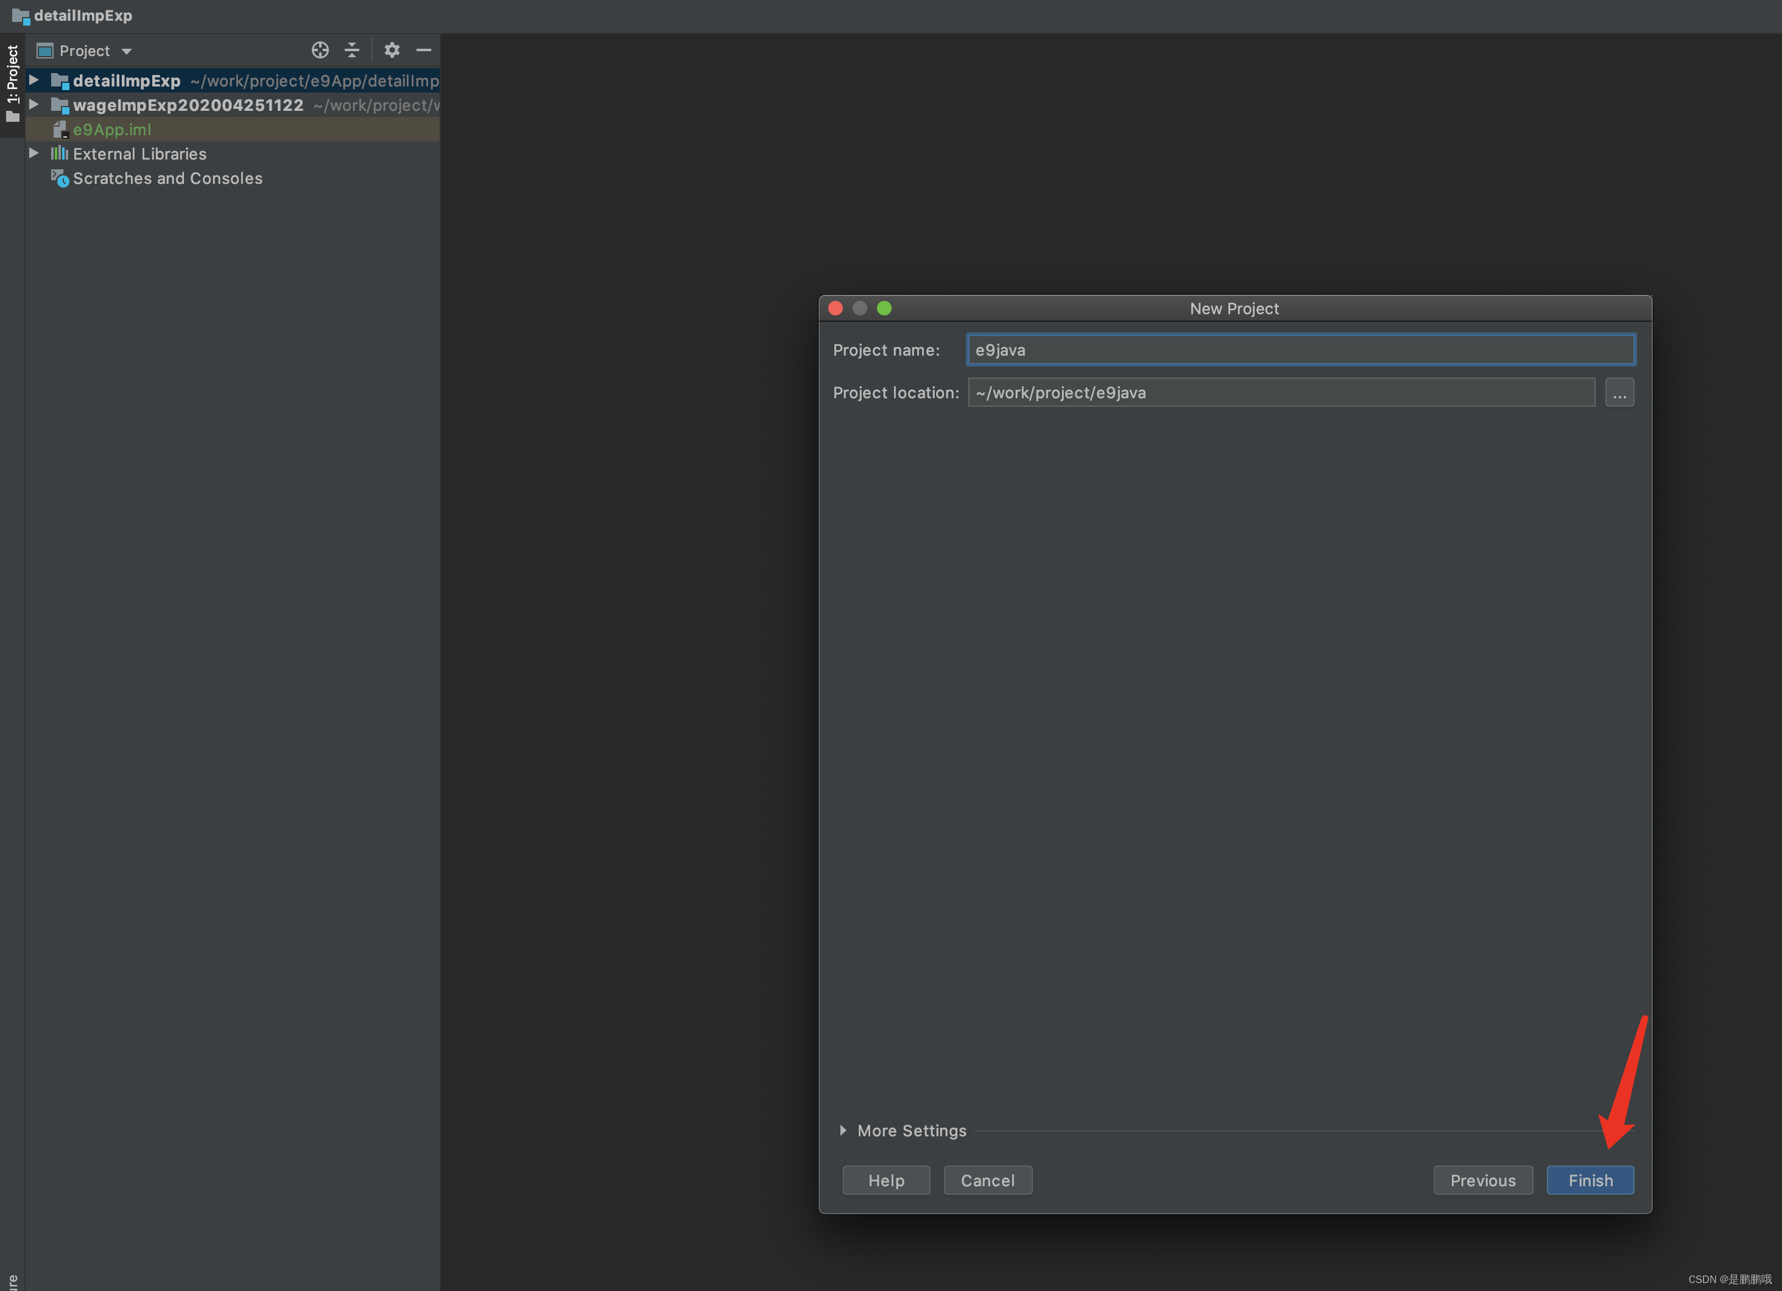This screenshot has width=1782, height=1291.
Task: Click the Previous button to go back
Action: click(x=1482, y=1179)
